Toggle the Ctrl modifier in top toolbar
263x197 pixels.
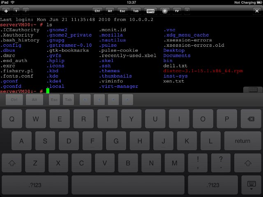[x=97, y=10]
